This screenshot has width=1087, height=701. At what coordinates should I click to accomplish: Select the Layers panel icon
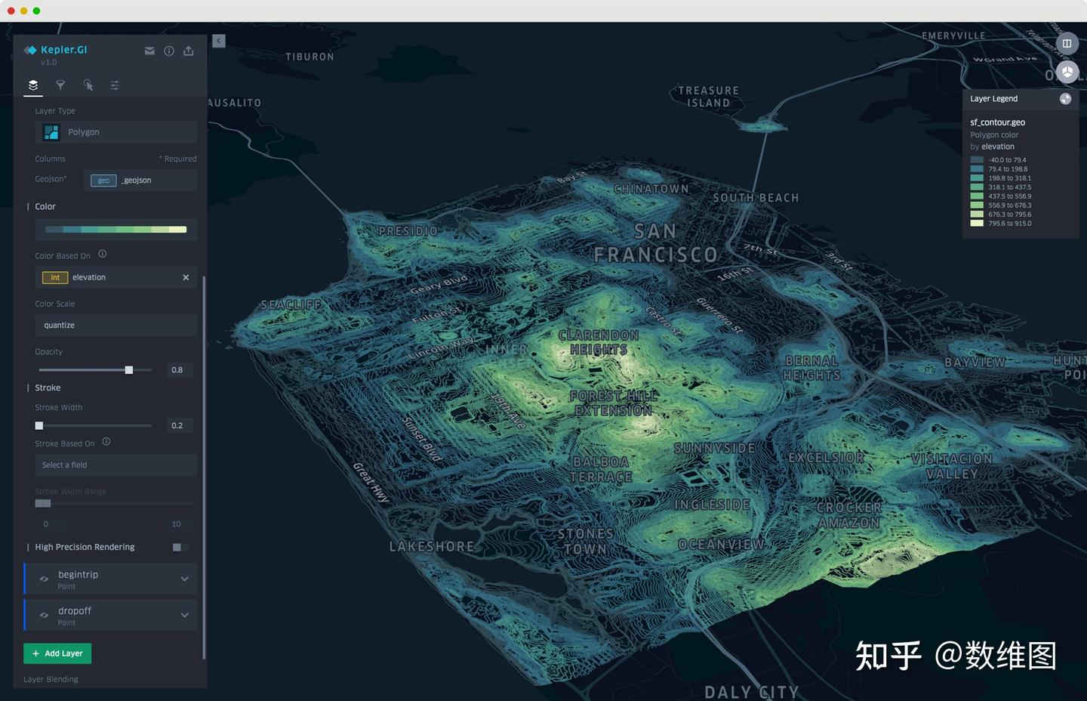pos(32,85)
